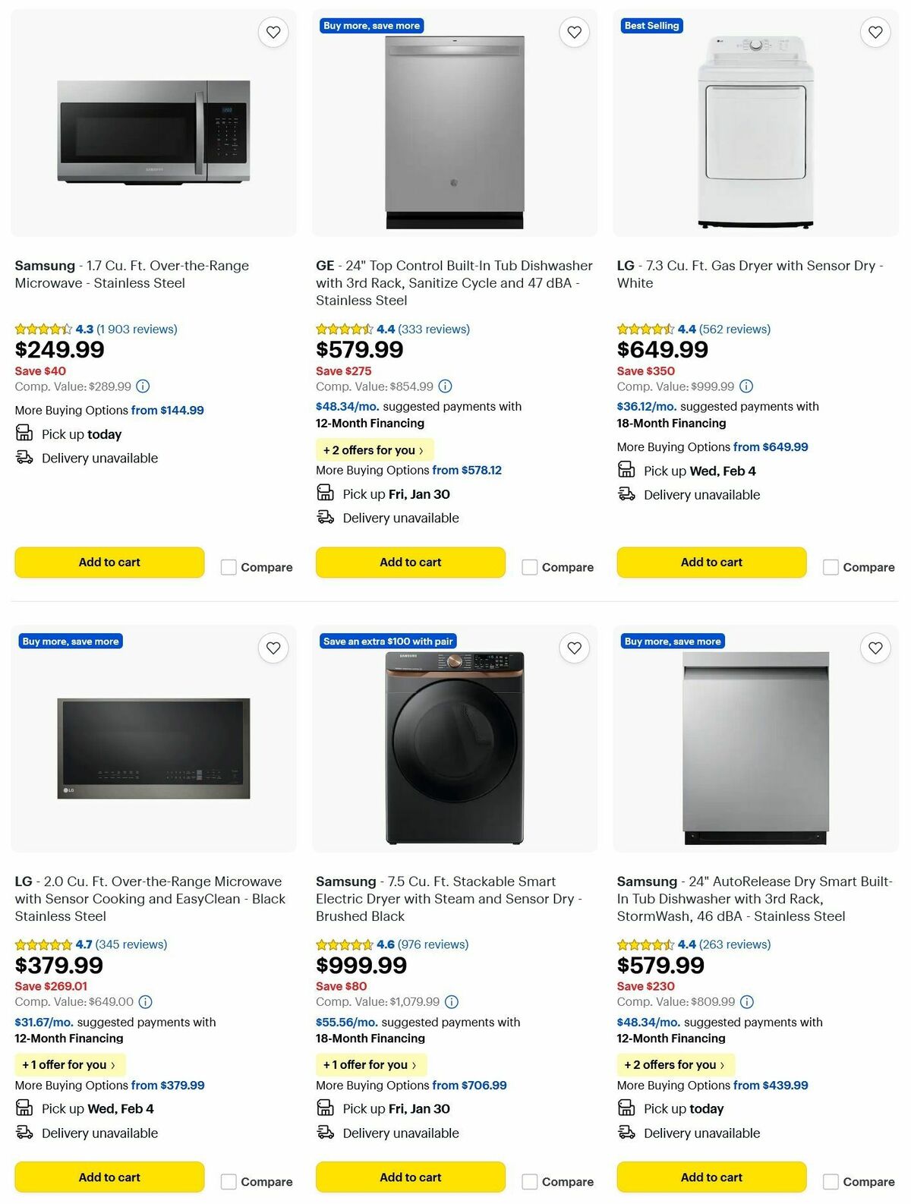Viewport: 911px width, 1204px height.
Task: Open the +1 offer for the LG microwave
Action: click(x=71, y=1065)
